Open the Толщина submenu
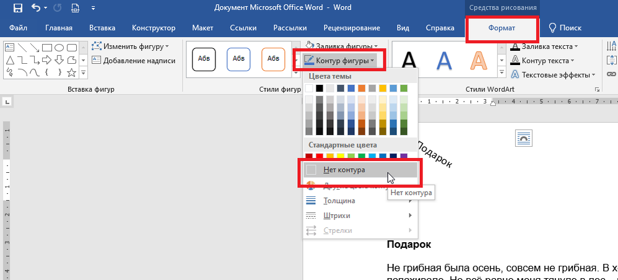This screenshot has width=618, height=280. pos(360,201)
